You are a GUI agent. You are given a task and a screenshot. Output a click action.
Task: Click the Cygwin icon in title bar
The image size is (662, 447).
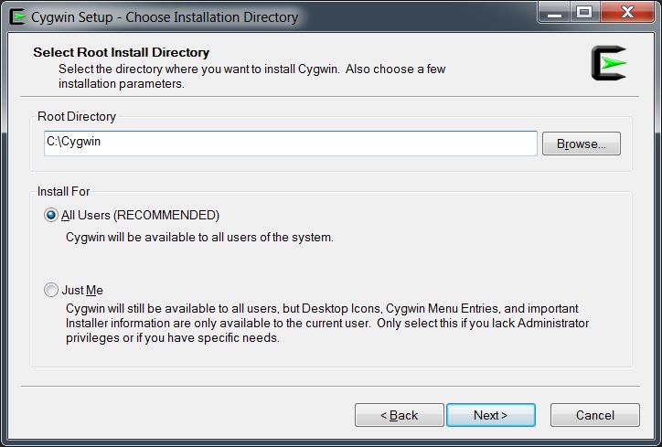(17, 16)
